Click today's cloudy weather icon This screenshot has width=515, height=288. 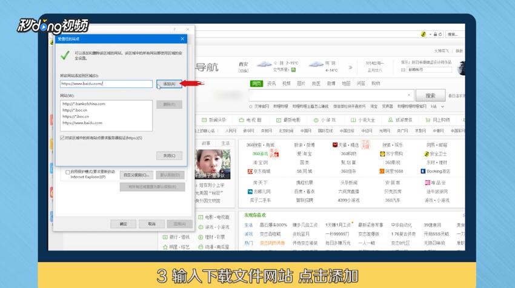tap(264, 64)
